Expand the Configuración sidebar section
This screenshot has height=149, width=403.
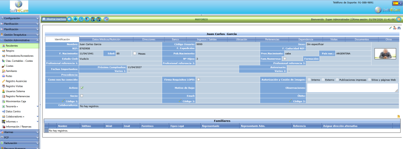point(20,18)
